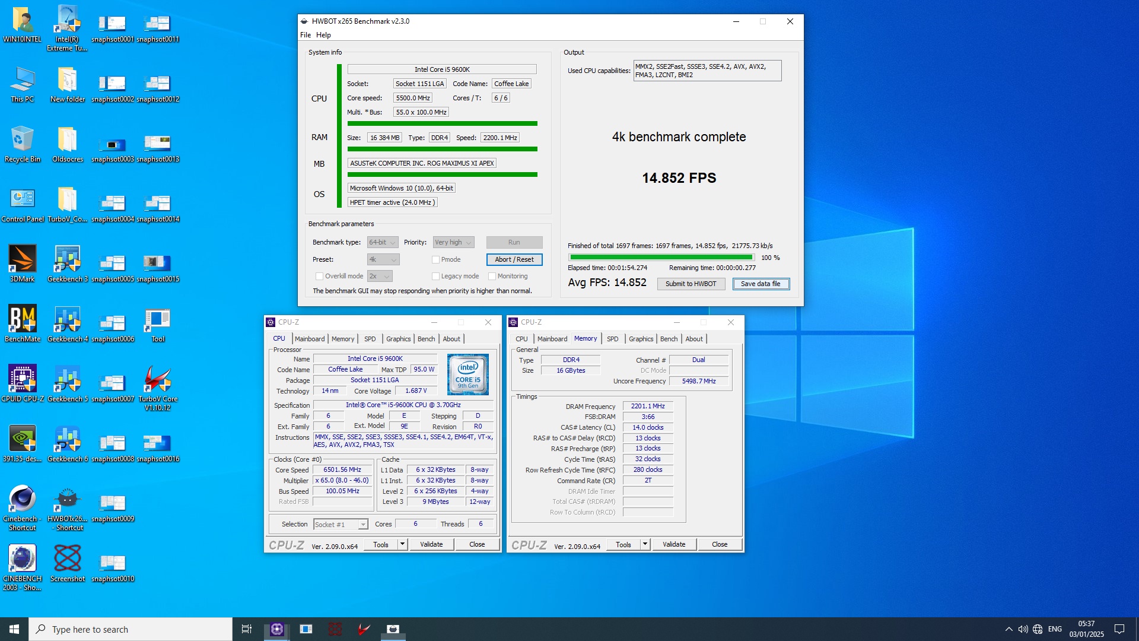Open the Help menu in HWBOT x265
1139x641 pixels.
click(323, 35)
